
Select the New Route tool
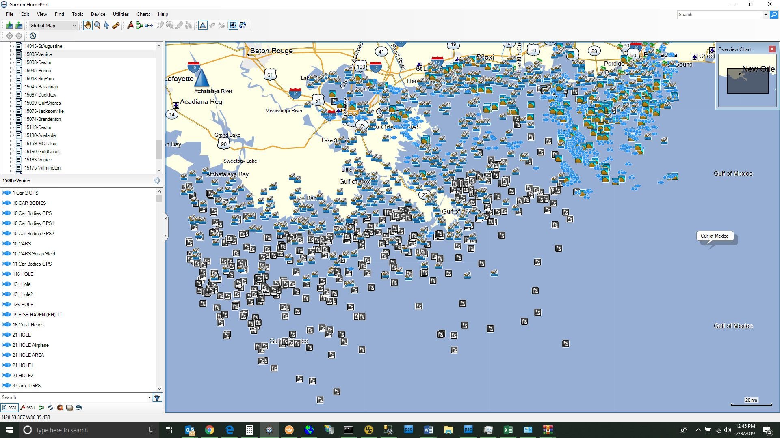(139, 26)
